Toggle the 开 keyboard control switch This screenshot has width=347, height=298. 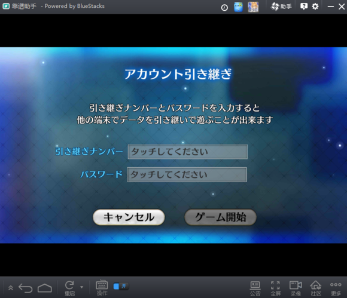121,286
